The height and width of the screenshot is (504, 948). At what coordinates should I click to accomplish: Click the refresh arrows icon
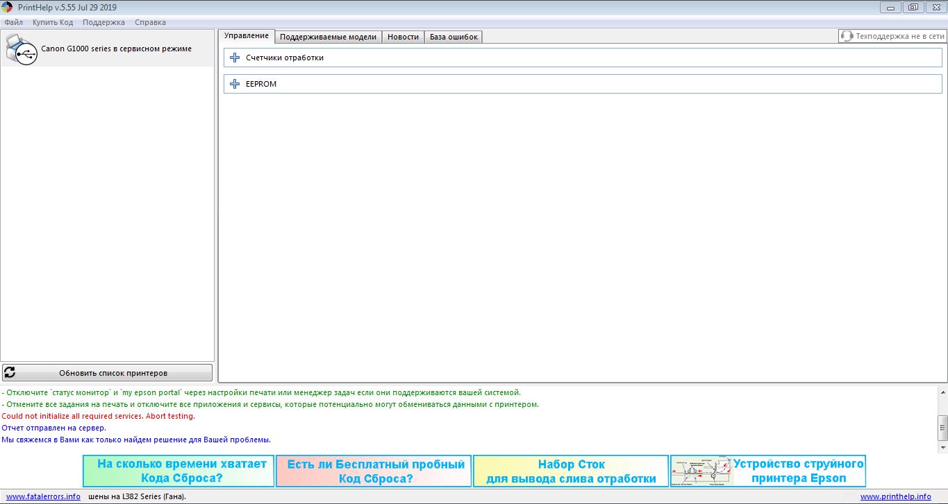pos(10,372)
